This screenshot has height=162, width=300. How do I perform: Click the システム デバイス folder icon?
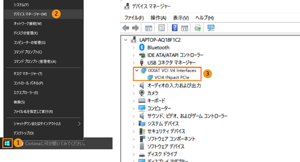click(142, 123)
